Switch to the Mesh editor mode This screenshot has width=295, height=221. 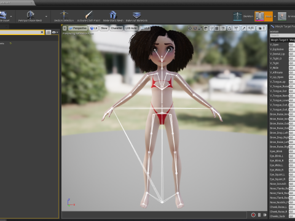[264, 17]
